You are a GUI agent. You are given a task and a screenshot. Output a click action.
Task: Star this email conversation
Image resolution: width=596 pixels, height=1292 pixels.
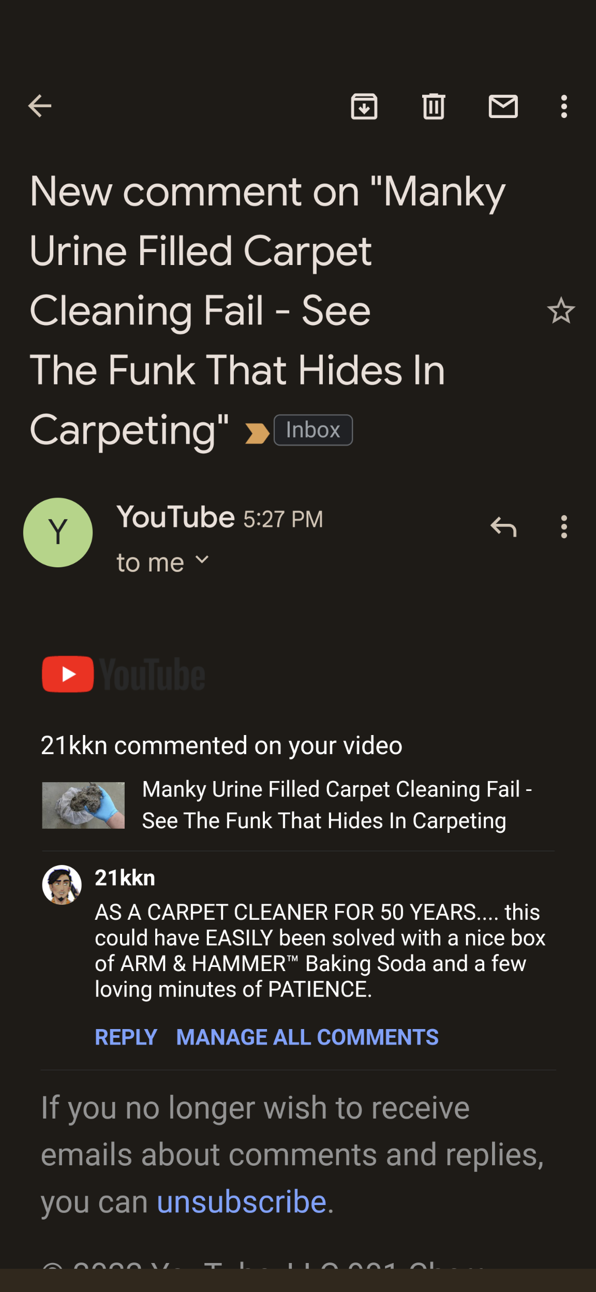click(x=561, y=311)
